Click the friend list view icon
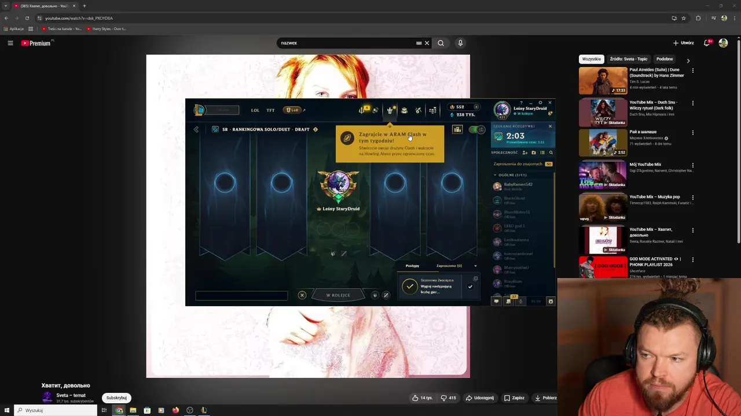 542,153
